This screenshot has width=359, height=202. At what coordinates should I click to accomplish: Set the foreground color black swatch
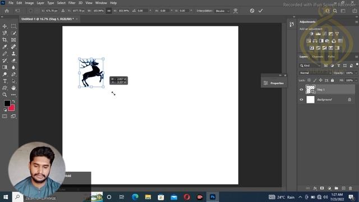click(x=7, y=103)
